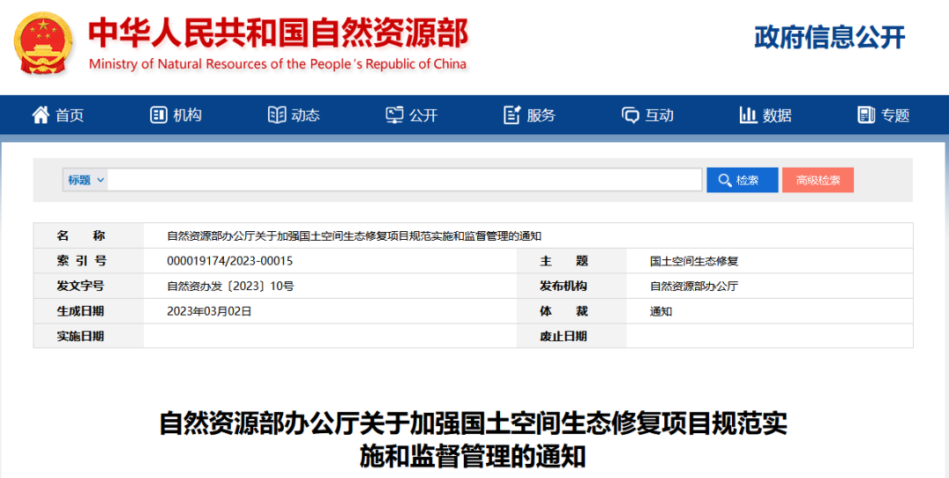The width and height of the screenshot is (949, 478).
Task: Open the 标题 search field dropdown
Action: click(x=86, y=180)
